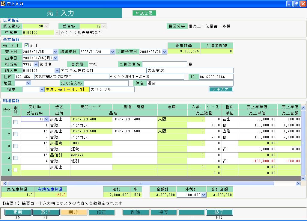Click the 在出 type cell in row 1
307x221 pixels.
230,119
